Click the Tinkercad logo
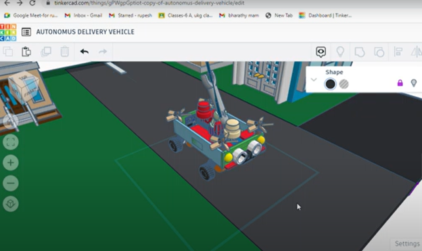 pos(8,32)
